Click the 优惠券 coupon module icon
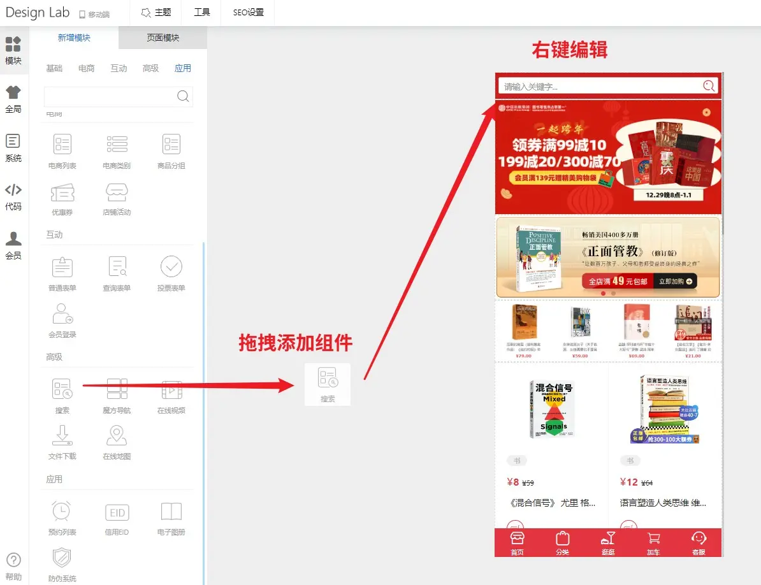This screenshot has width=761, height=585. point(62,192)
